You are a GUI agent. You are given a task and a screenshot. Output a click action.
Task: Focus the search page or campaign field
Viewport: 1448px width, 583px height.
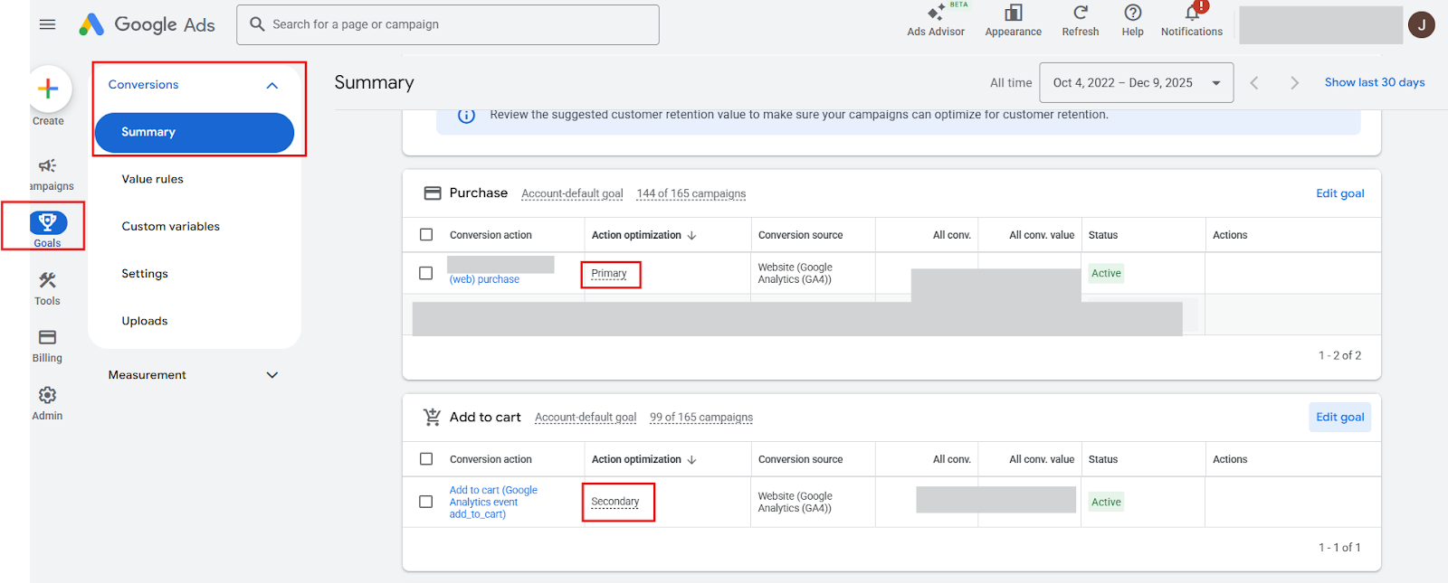[x=448, y=24]
